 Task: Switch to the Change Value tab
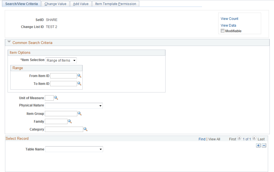pyautogui.click(x=55, y=3)
